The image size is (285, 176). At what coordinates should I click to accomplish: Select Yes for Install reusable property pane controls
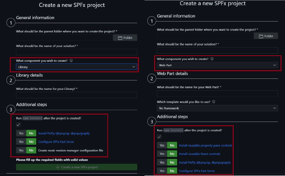coord(162,145)
